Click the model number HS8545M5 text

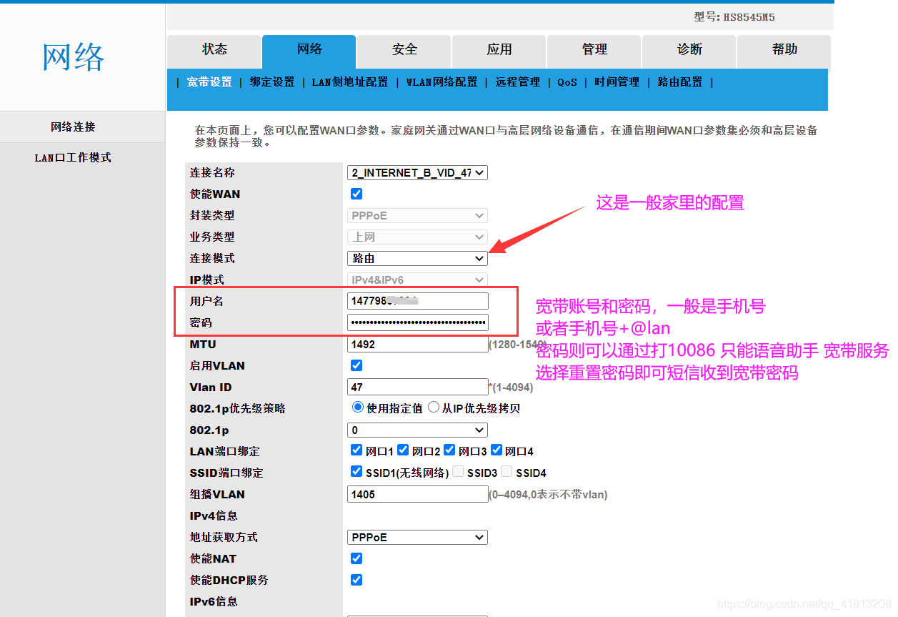[x=749, y=17]
